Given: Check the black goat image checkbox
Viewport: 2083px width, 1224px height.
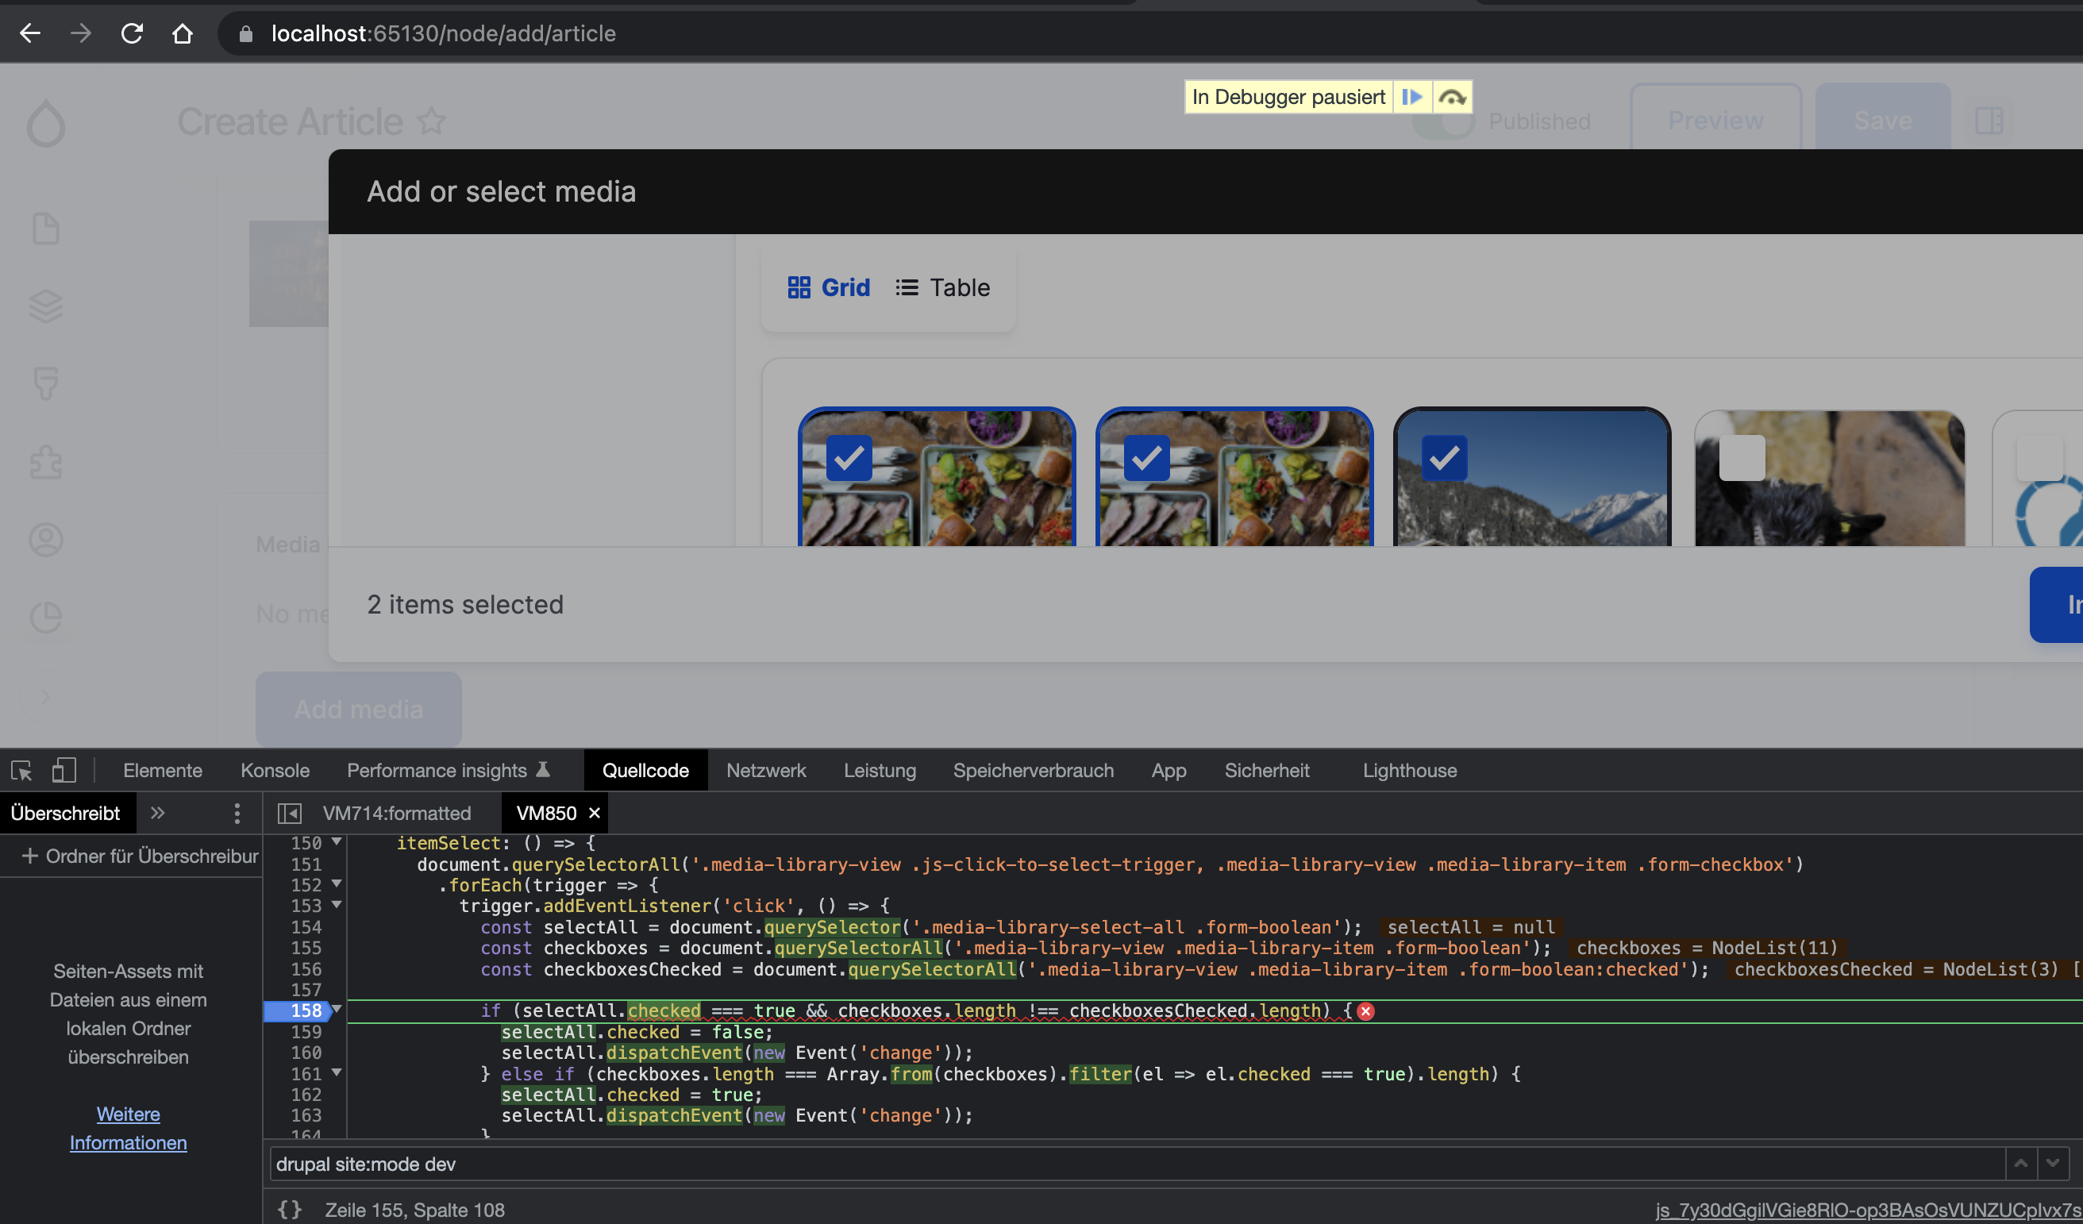Looking at the screenshot, I should (x=1742, y=458).
